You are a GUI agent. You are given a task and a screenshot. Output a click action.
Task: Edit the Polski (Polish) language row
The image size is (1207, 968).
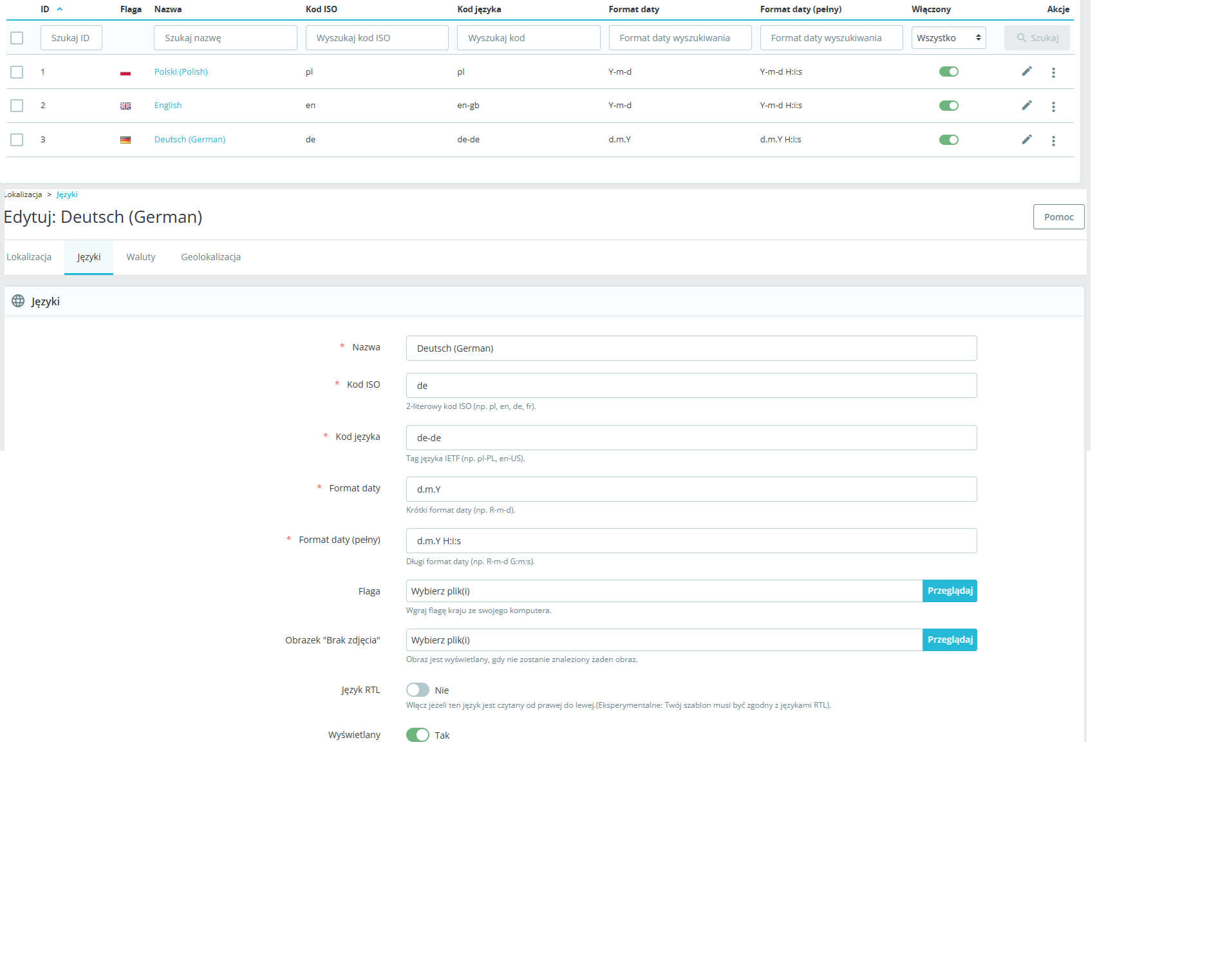point(1027,71)
